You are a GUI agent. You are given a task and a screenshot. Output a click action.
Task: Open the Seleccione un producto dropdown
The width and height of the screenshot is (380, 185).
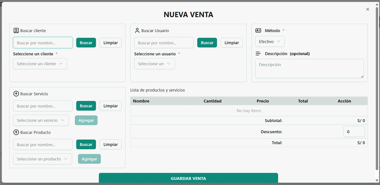(42, 159)
